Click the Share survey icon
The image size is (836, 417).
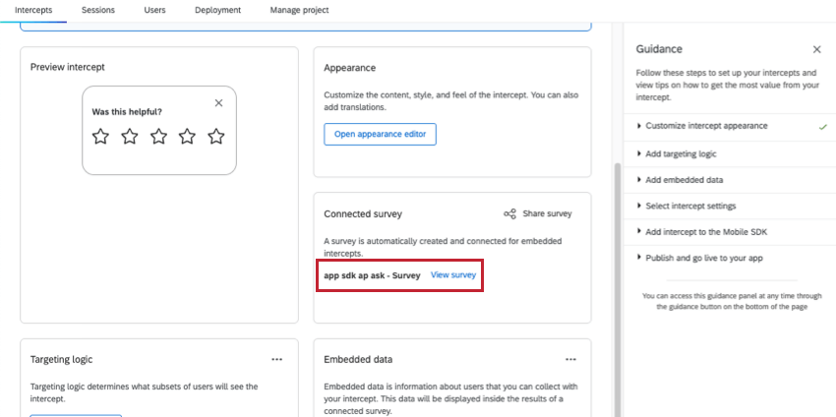click(509, 213)
